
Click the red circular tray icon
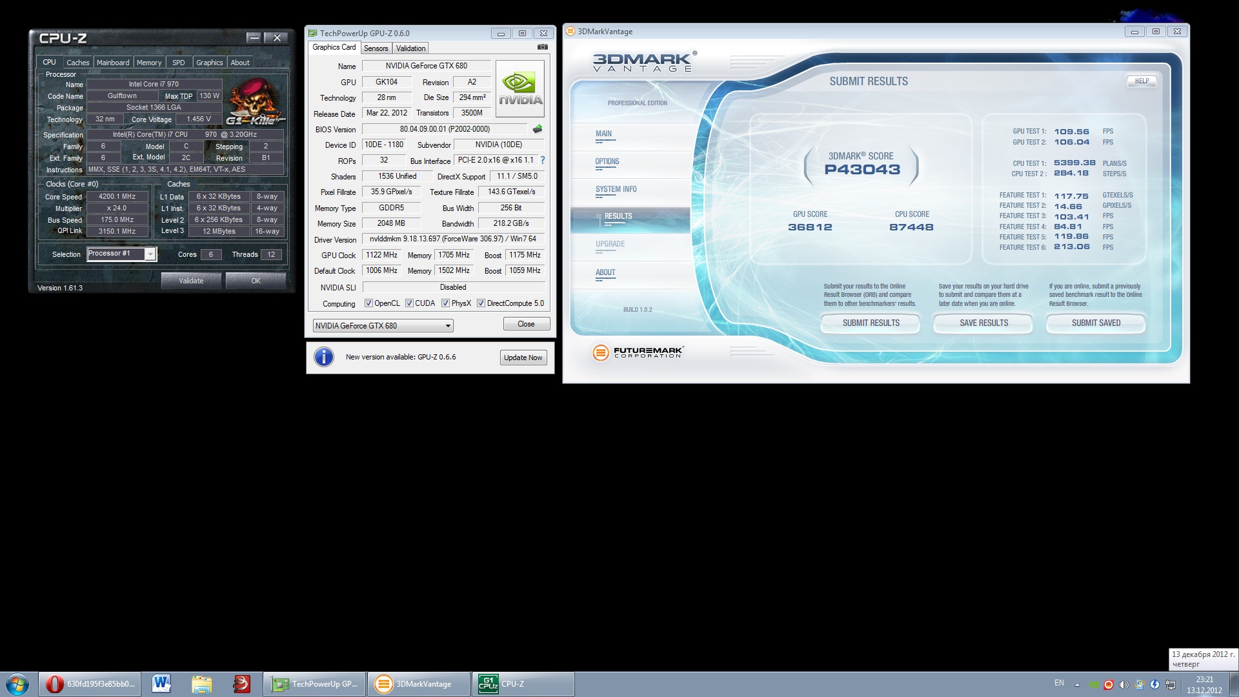[x=1109, y=685]
